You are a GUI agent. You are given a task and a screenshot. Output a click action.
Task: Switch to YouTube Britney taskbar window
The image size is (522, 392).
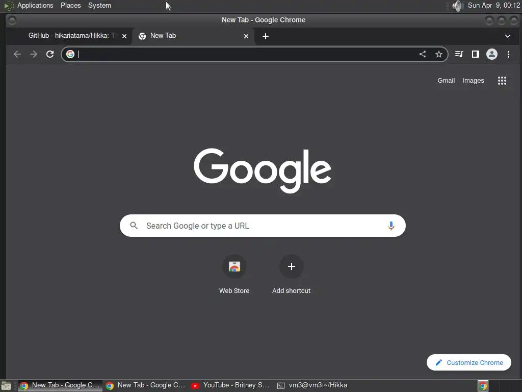point(231,385)
